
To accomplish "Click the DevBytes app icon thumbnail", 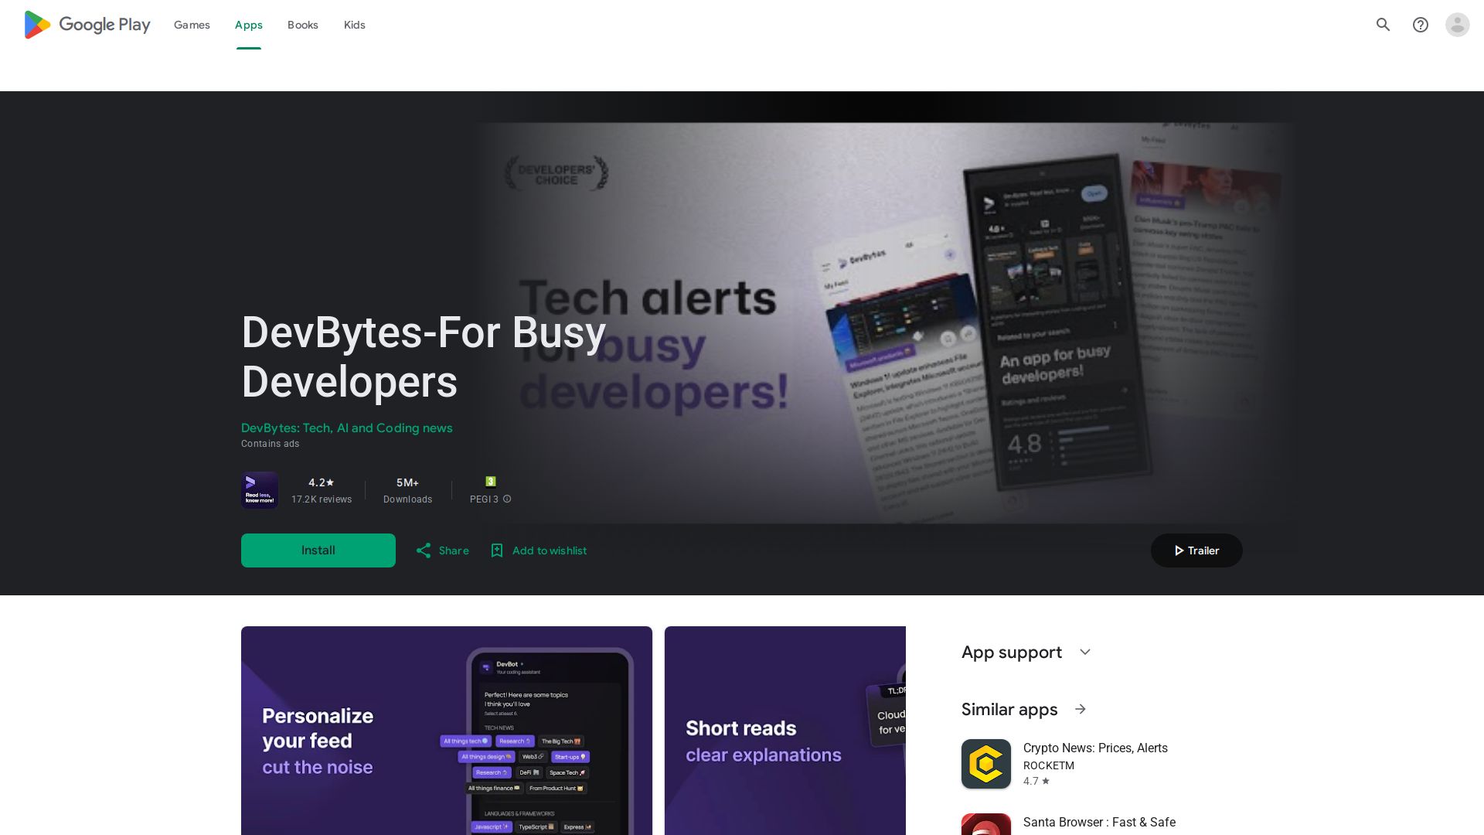I will 260,490.
